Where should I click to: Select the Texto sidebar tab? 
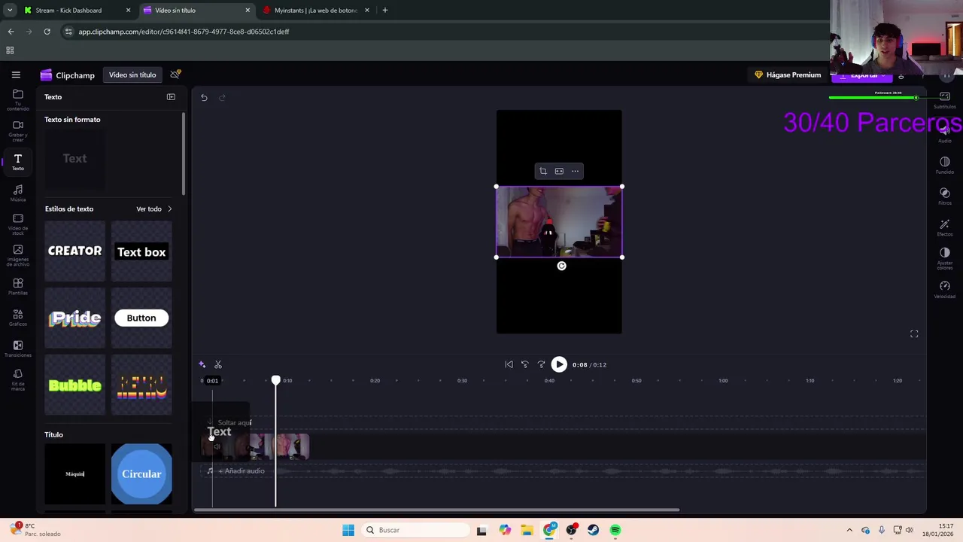point(18,162)
